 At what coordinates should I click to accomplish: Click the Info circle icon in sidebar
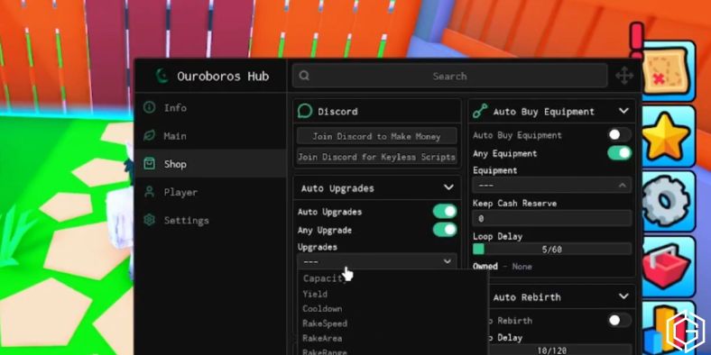pyautogui.click(x=149, y=107)
